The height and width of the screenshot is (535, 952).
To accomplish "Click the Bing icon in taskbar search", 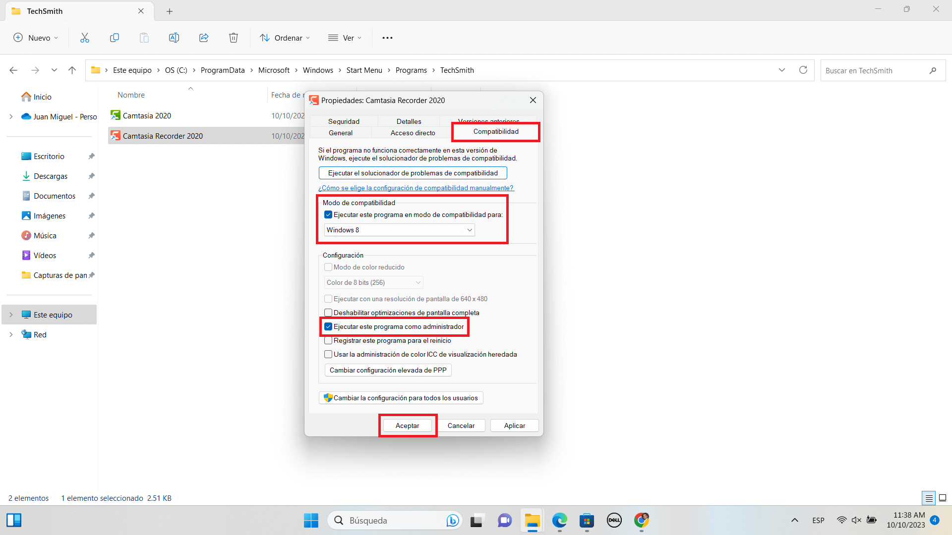I will 452,520.
